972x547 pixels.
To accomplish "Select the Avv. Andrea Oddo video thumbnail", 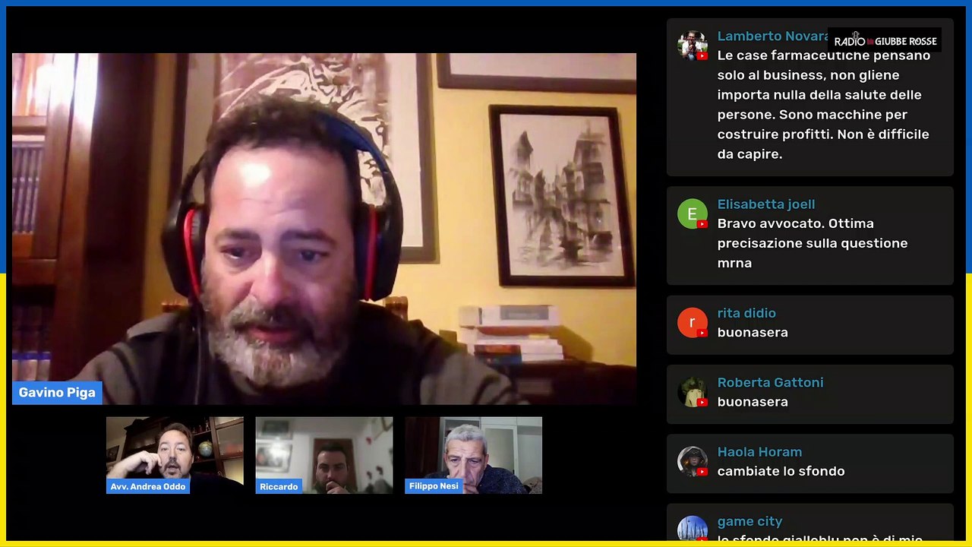I will [175, 455].
